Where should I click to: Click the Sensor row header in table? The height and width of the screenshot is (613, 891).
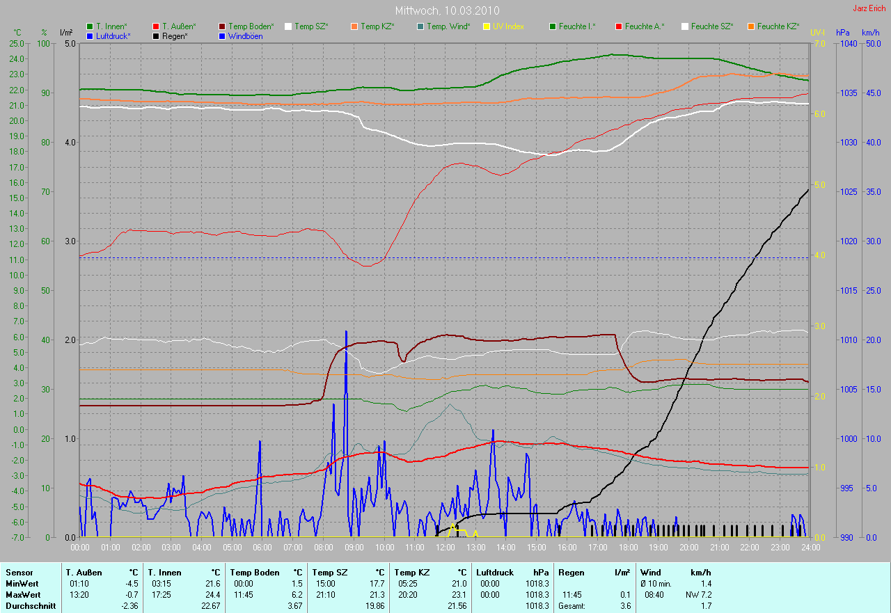click(x=18, y=573)
